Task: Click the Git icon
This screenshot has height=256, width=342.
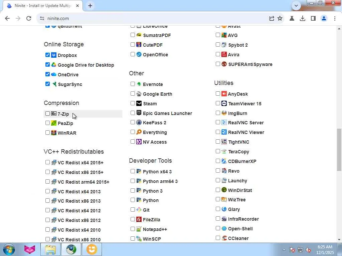Action: tap(139, 210)
